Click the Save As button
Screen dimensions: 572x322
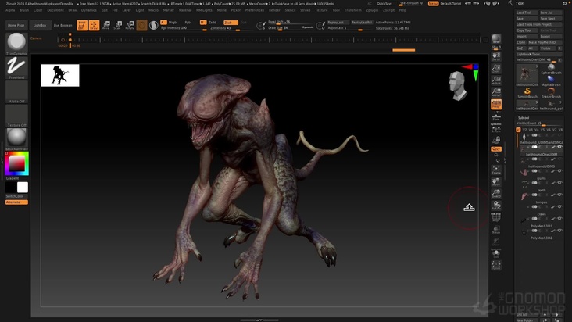pos(550,13)
